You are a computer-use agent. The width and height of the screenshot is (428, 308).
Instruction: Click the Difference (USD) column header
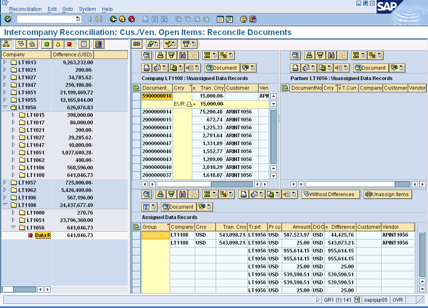tap(72, 55)
